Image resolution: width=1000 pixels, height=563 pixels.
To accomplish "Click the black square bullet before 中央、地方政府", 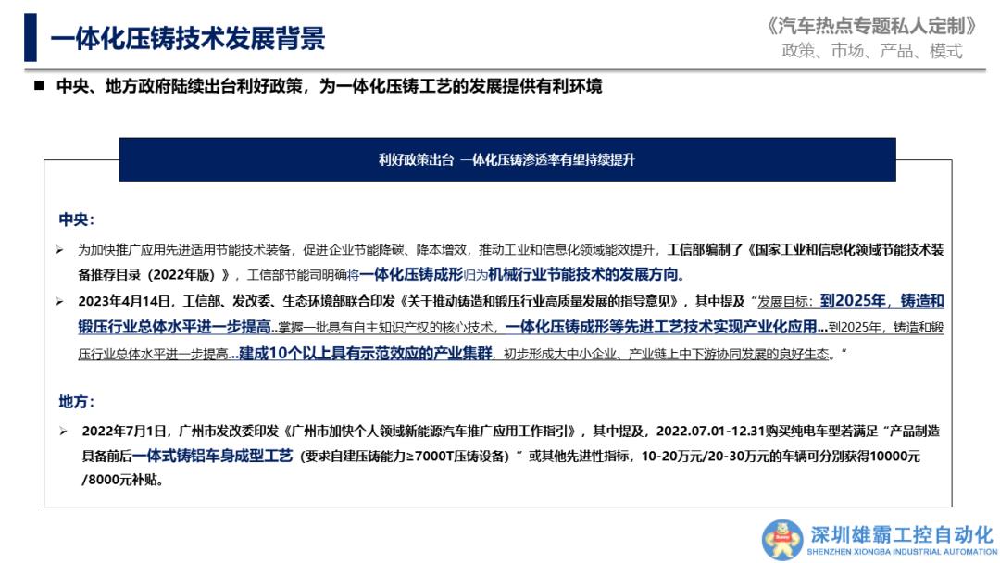I will (39, 86).
